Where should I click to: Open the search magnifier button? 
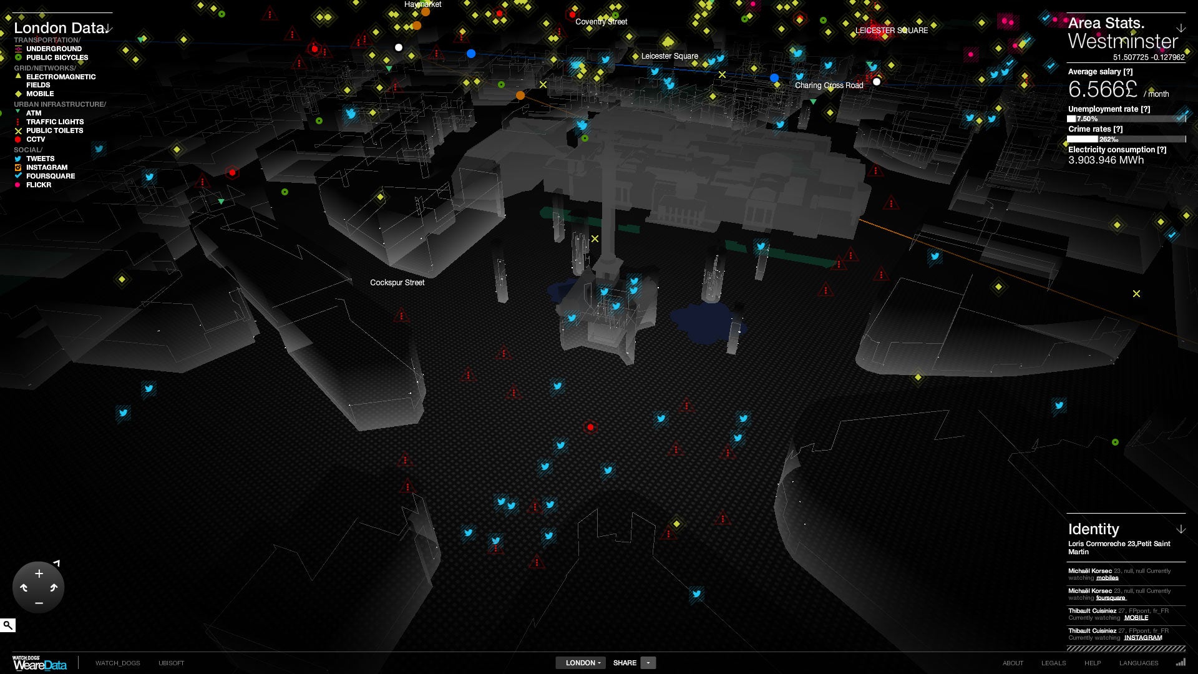pos(7,625)
